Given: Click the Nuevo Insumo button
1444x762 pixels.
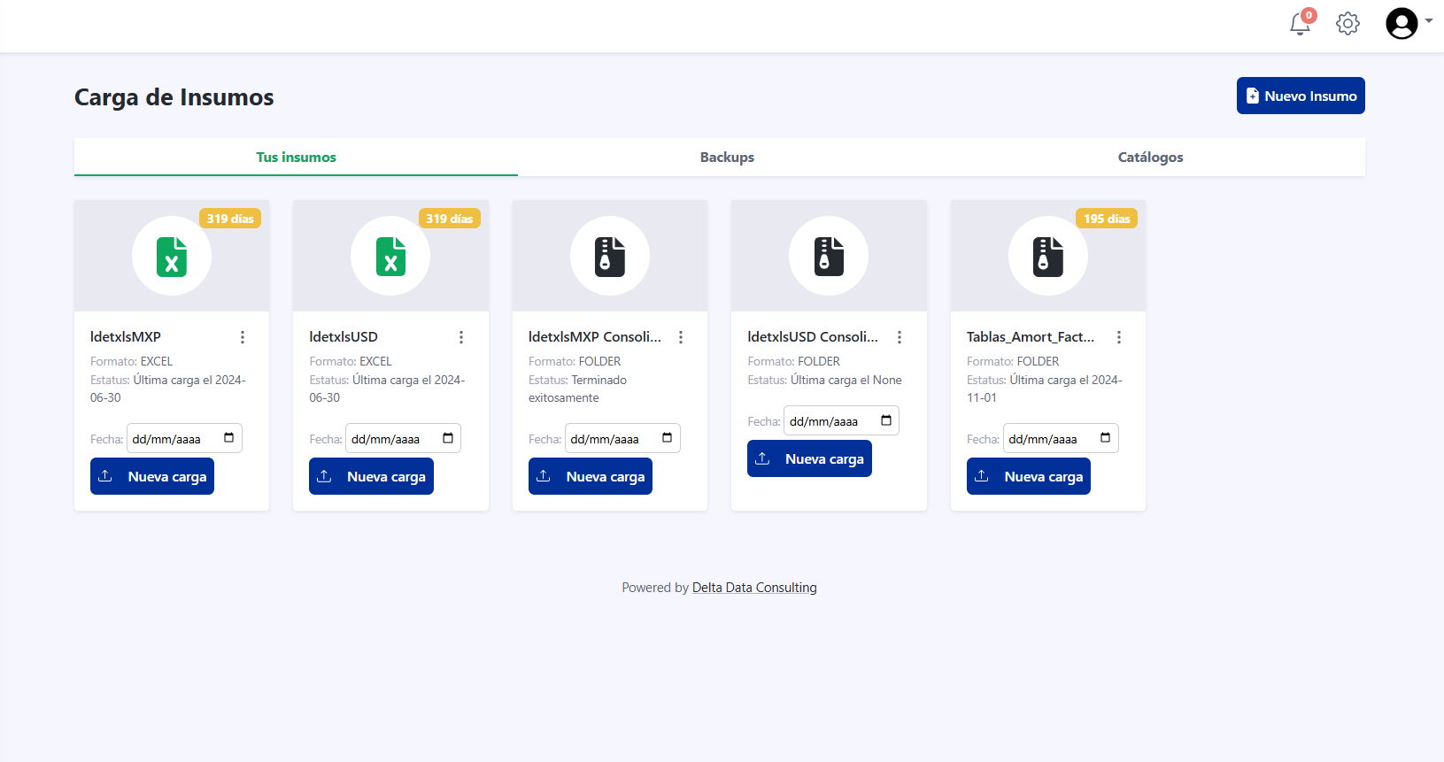Looking at the screenshot, I should click(1300, 96).
